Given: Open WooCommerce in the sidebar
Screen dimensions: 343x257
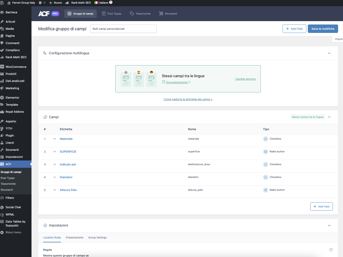Looking at the screenshot, I should (x=16, y=67).
